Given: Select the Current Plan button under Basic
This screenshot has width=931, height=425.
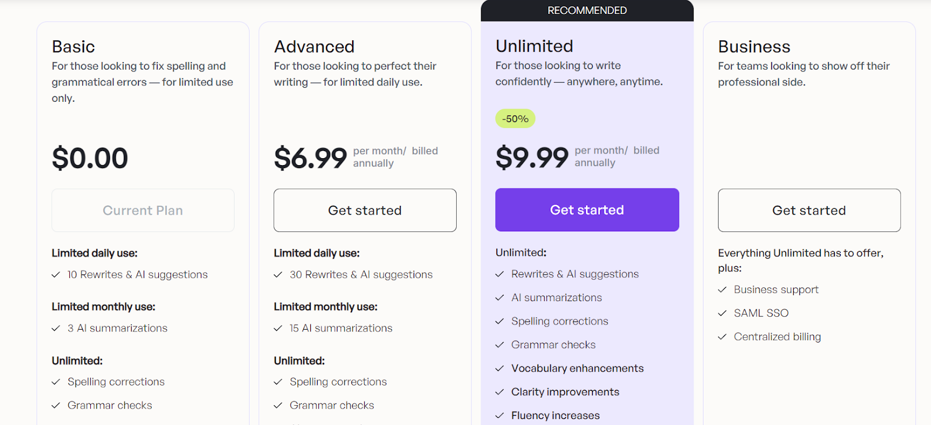Looking at the screenshot, I should point(142,210).
